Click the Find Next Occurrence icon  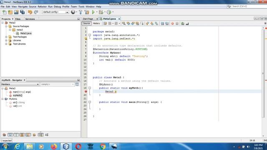click(133, 23)
